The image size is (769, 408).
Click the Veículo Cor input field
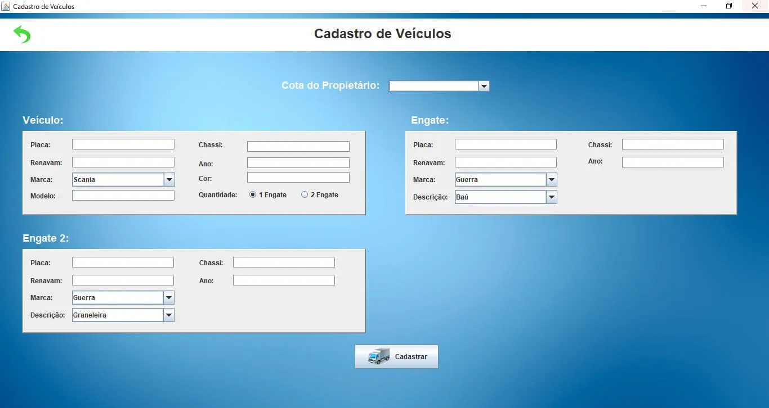(x=298, y=178)
